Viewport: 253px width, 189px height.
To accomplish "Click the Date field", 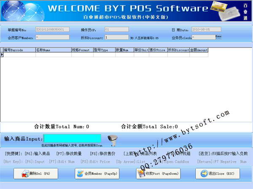I will click(206, 29).
